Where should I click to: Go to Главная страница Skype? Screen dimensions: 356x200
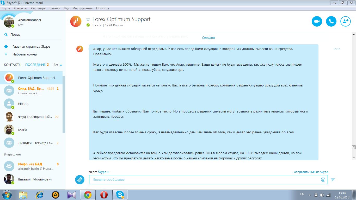31,47
